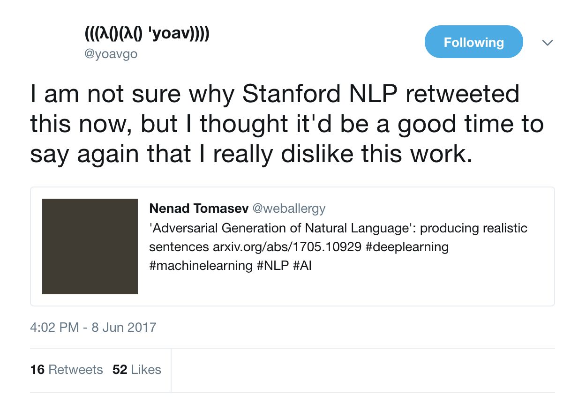The width and height of the screenshot is (586, 403).
Task: Click the #NLP hashtag
Action: (x=272, y=266)
